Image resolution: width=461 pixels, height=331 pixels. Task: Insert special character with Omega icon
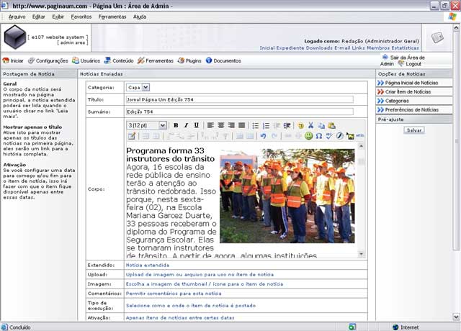click(318, 136)
